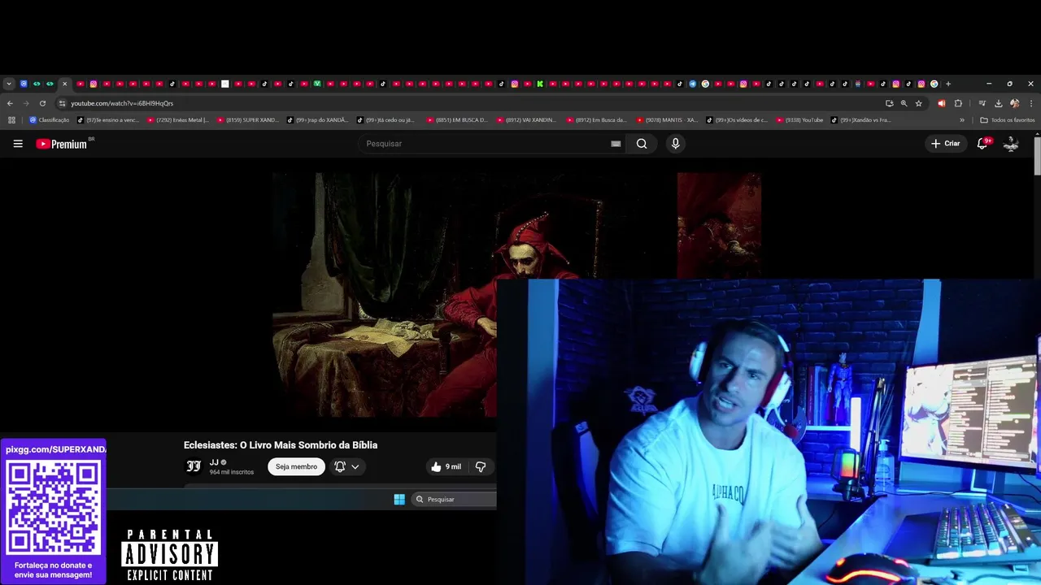Screen dimensions: 1041x585
Task: Click install app icon in address bar
Action: point(889,103)
